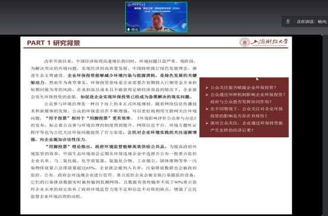This screenshot has height=216, width=328.
Task: Click the PART 1 研究背景 slide heading
Action: tap(53, 43)
